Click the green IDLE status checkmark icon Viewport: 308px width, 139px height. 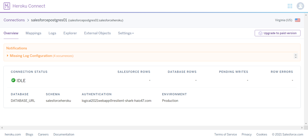pyautogui.click(x=13, y=80)
